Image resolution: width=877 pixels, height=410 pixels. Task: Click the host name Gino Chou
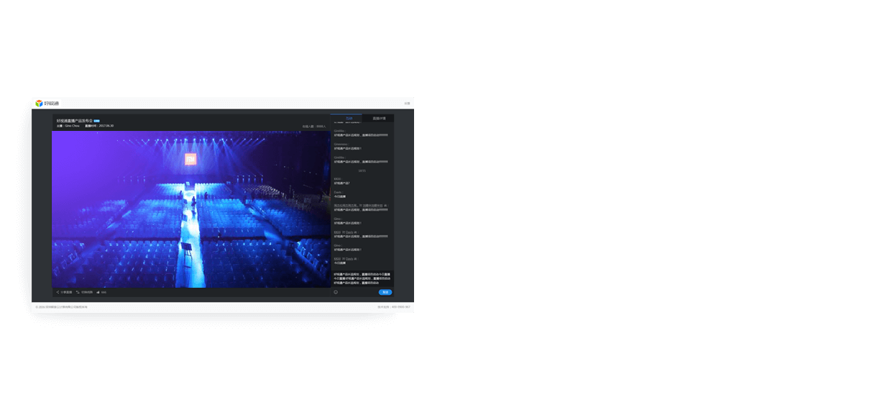[72, 126]
